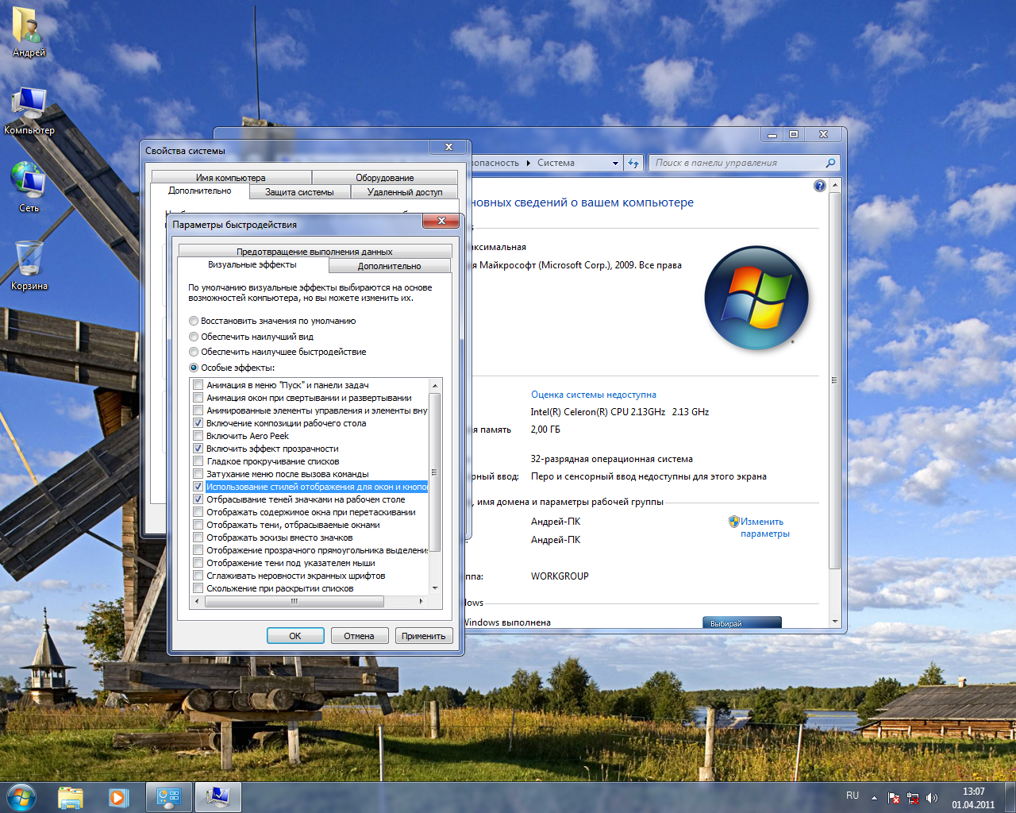Enable Анимация в меню Пуск checkbox
Image resolution: width=1016 pixels, height=813 pixels.
(198, 385)
